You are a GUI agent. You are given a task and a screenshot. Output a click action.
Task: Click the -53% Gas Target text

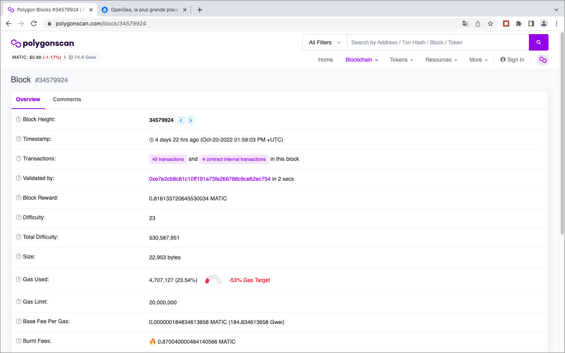click(x=249, y=280)
